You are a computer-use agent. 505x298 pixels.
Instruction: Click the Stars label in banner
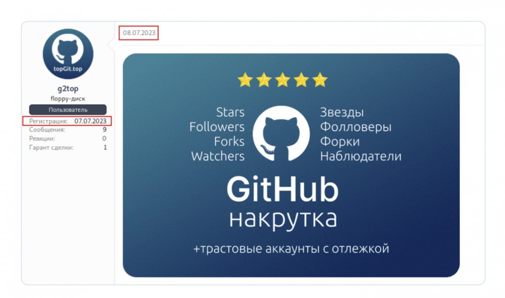(230, 112)
